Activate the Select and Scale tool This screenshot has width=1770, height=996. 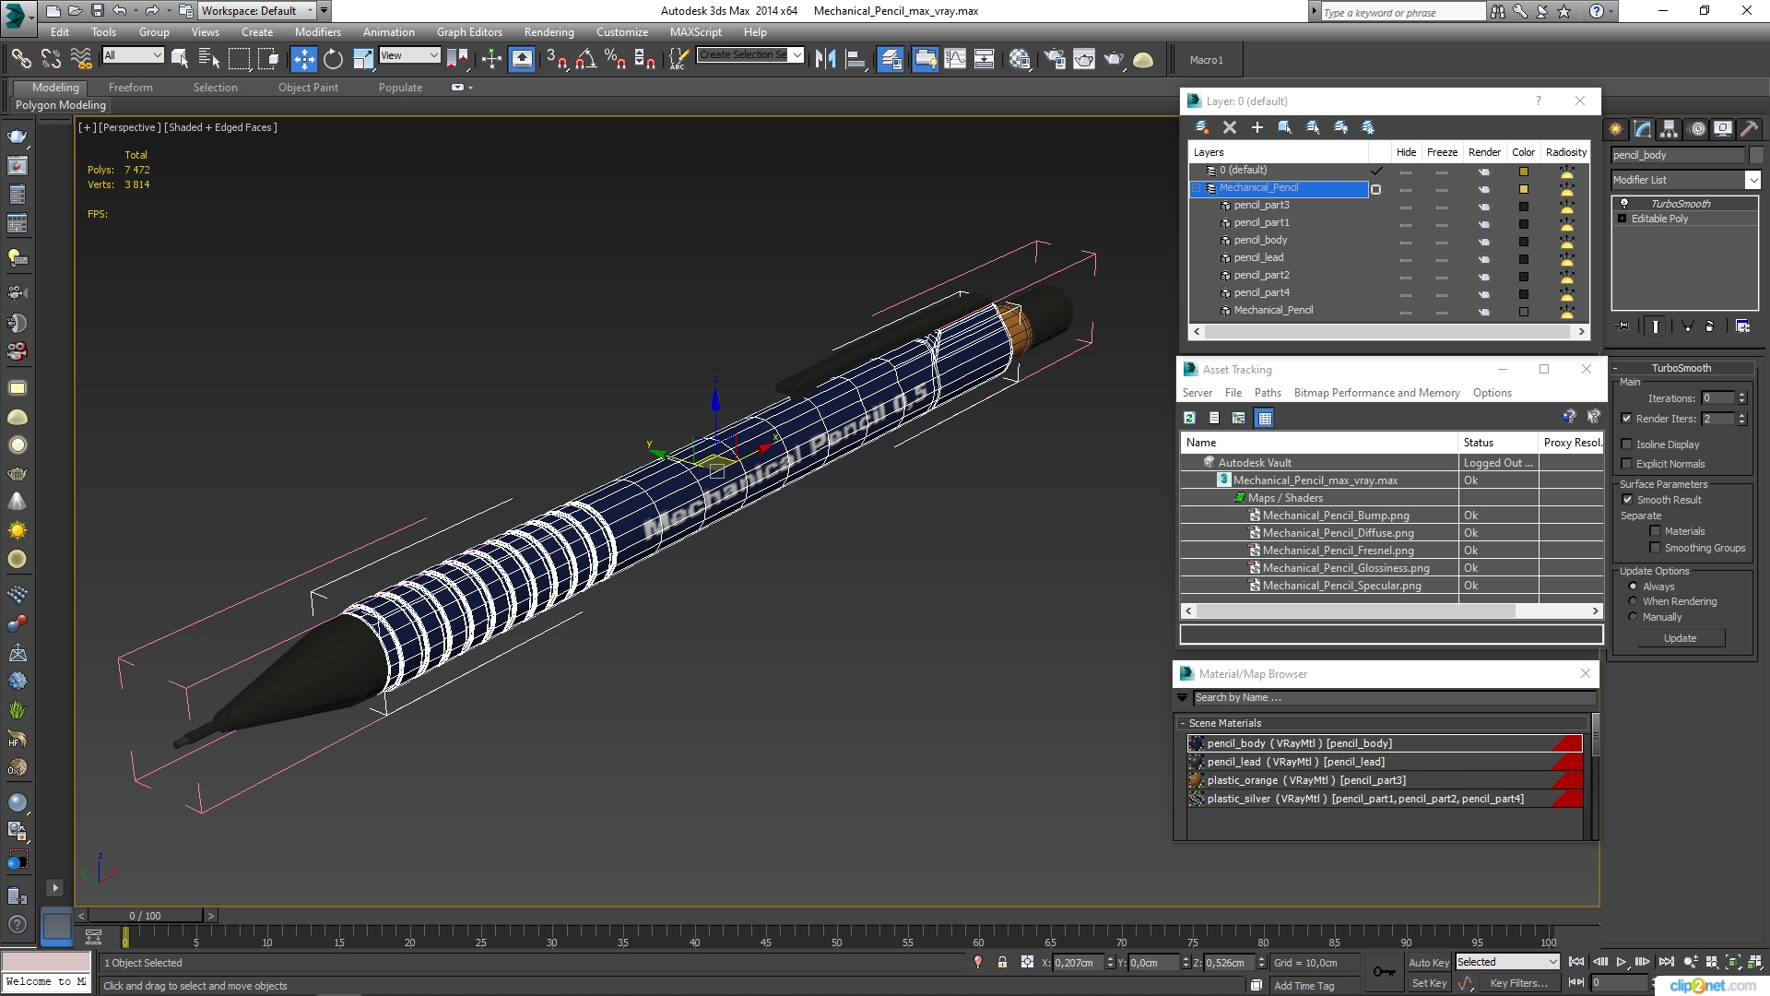pyautogui.click(x=363, y=59)
